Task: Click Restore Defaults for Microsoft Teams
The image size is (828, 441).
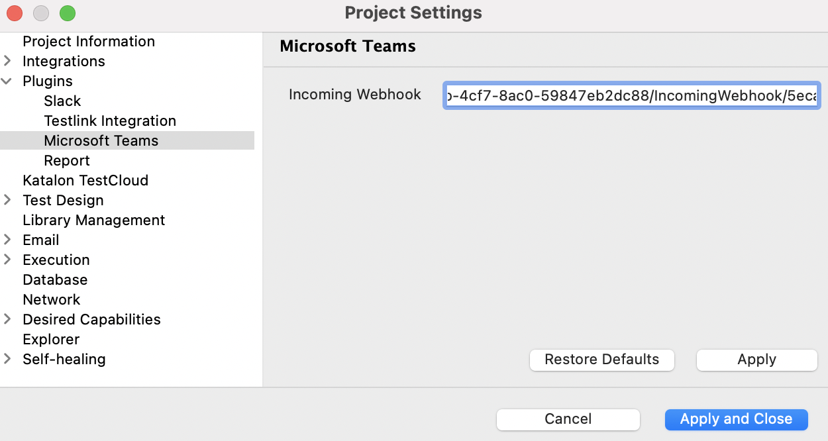Action: coord(601,360)
